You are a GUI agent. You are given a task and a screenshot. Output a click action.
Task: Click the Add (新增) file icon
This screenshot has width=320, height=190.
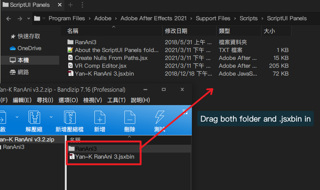pos(99,117)
